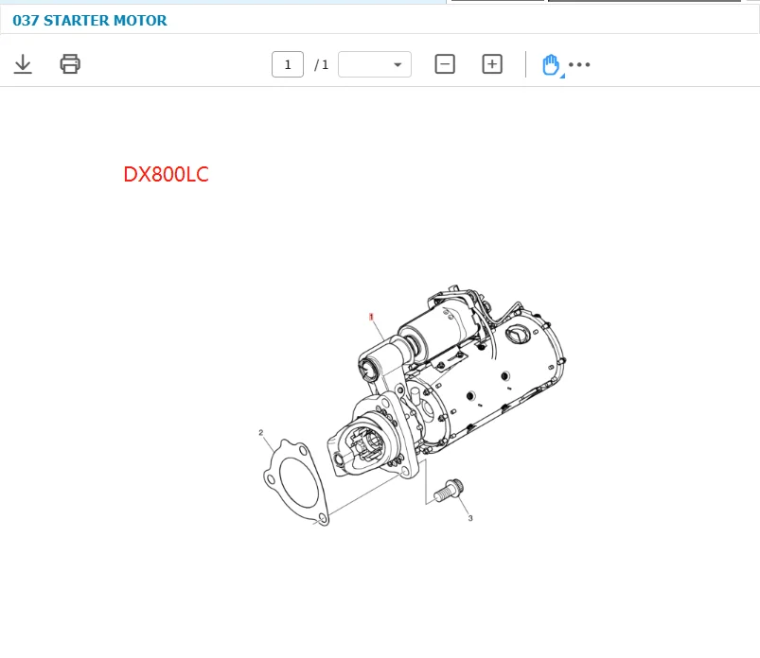This screenshot has width=760, height=658.
Task: Activate the hand pan tool
Action: pos(550,64)
